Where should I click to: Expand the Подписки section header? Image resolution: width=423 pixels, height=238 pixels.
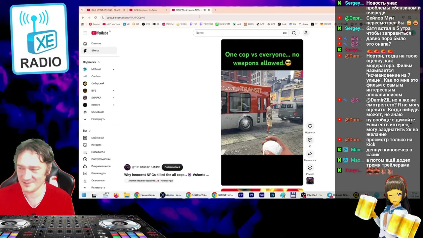91,62
